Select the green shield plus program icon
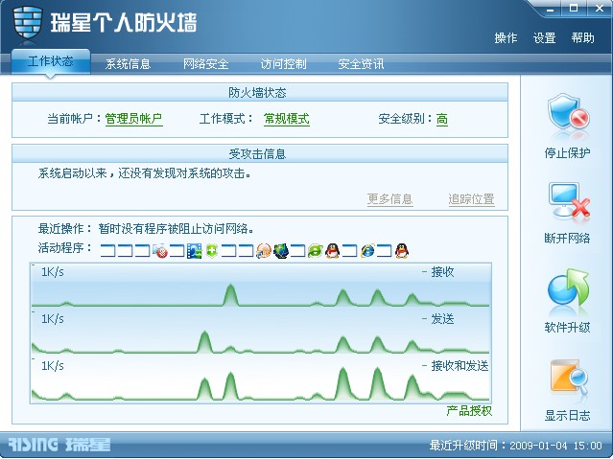 coord(211,251)
